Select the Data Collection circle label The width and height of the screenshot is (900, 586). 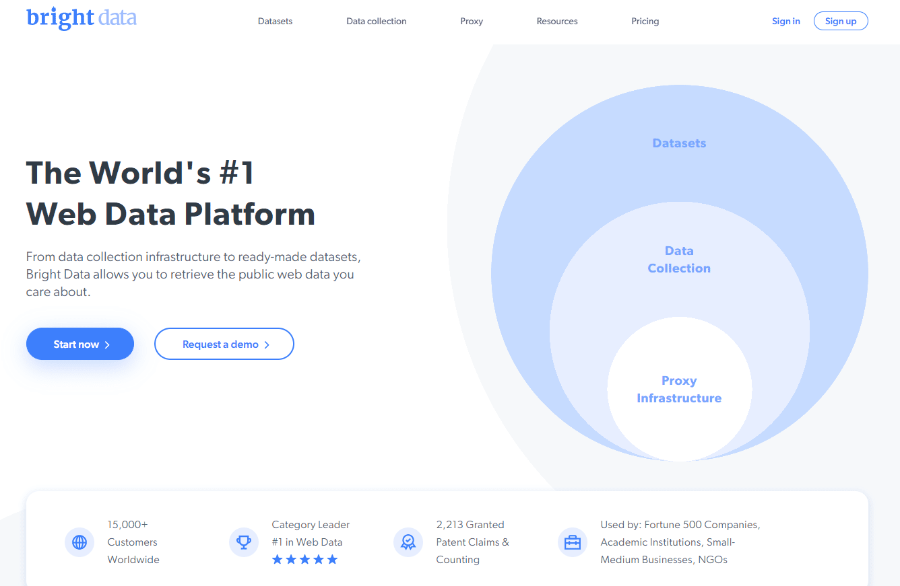(x=679, y=259)
